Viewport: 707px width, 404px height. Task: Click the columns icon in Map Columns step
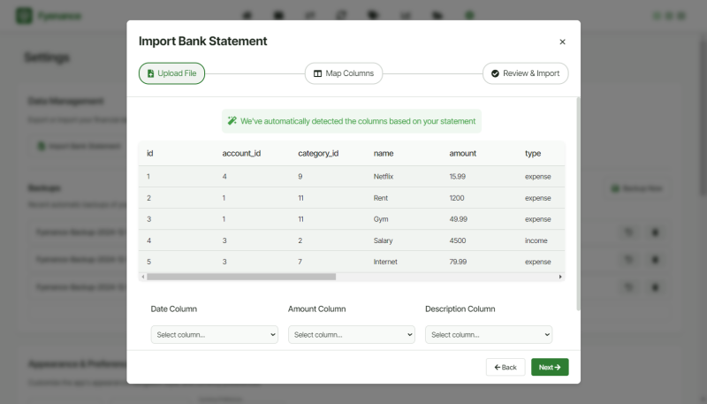[x=318, y=73]
